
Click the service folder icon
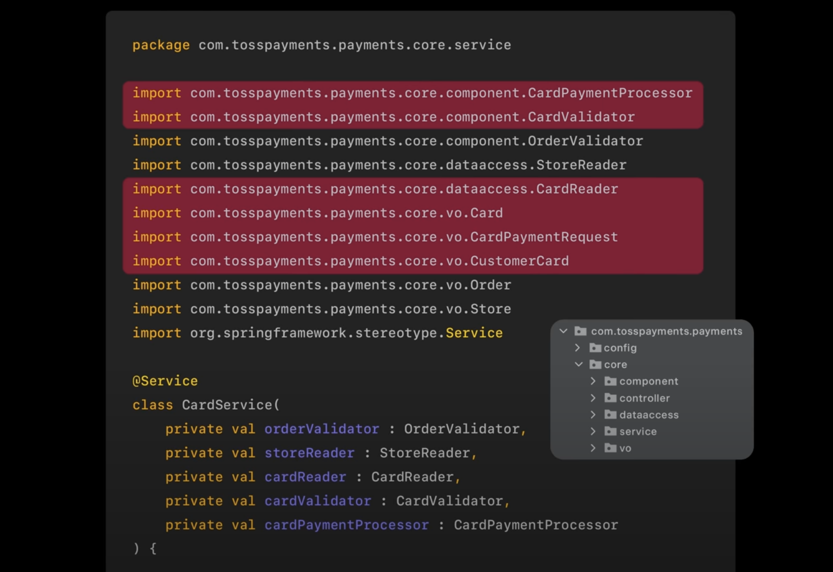610,431
